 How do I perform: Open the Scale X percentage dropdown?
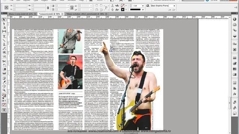click(x=68, y=6)
